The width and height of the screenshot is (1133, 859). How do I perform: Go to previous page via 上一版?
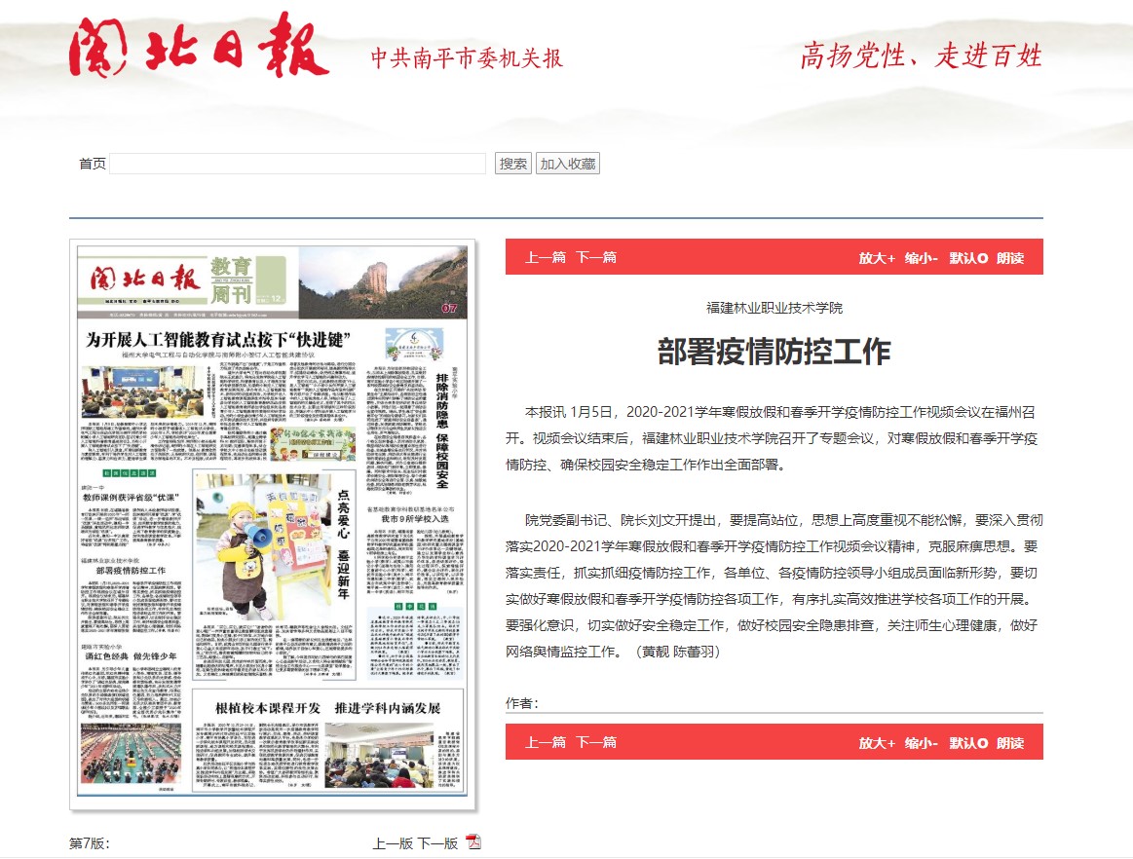point(393,843)
